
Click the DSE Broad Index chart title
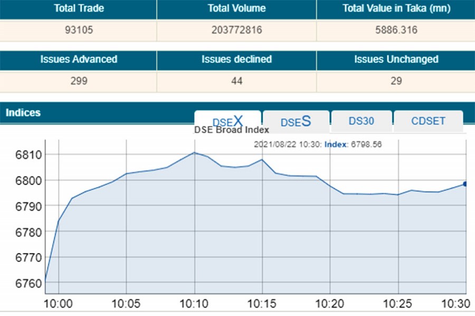[232, 130]
